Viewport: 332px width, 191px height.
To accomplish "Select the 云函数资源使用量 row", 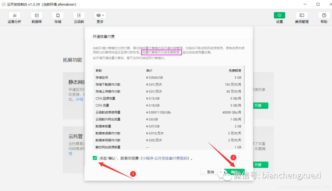I will (168, 112).
